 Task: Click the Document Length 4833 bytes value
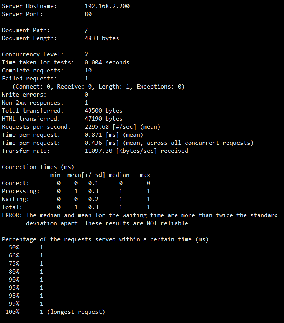[x=102, y=38]
